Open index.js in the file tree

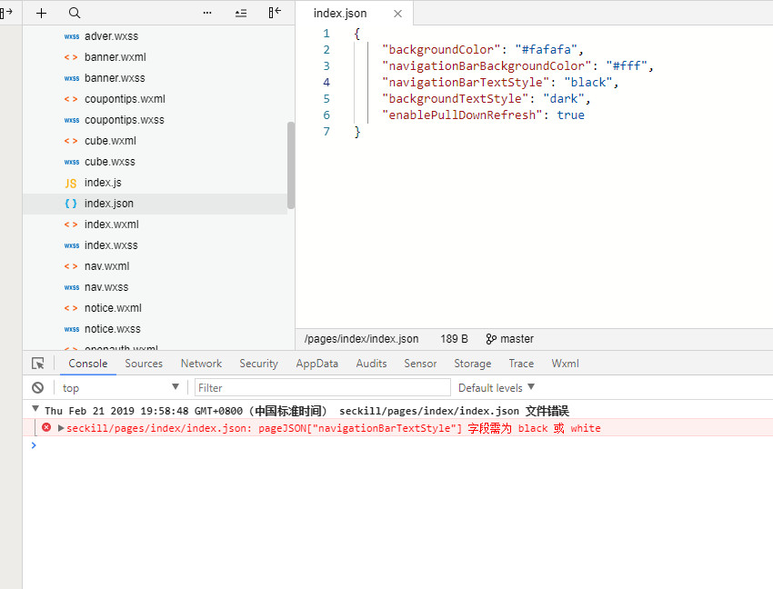click(103, 183)
